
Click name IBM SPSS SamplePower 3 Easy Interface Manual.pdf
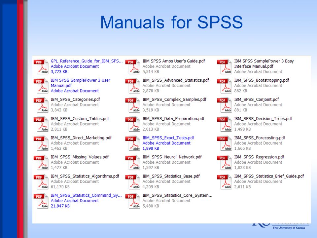click(264, 63)
